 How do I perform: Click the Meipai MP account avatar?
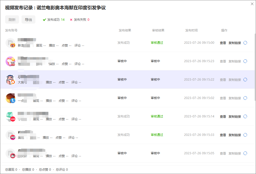(x=10, y=135)
